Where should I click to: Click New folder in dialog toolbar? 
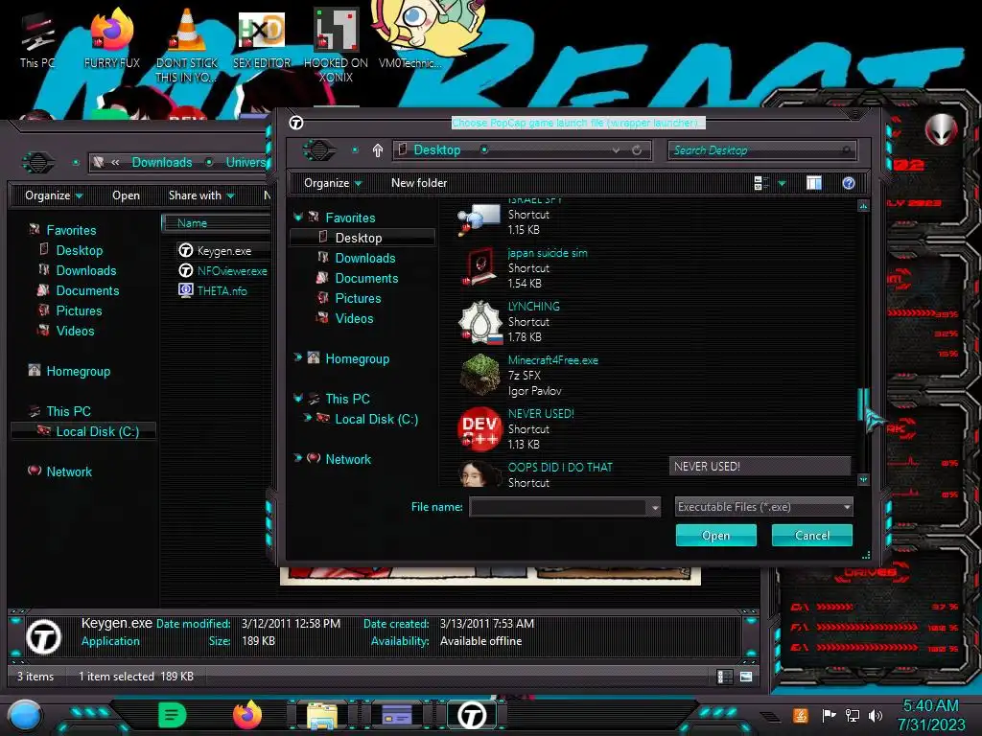point(419,183)
